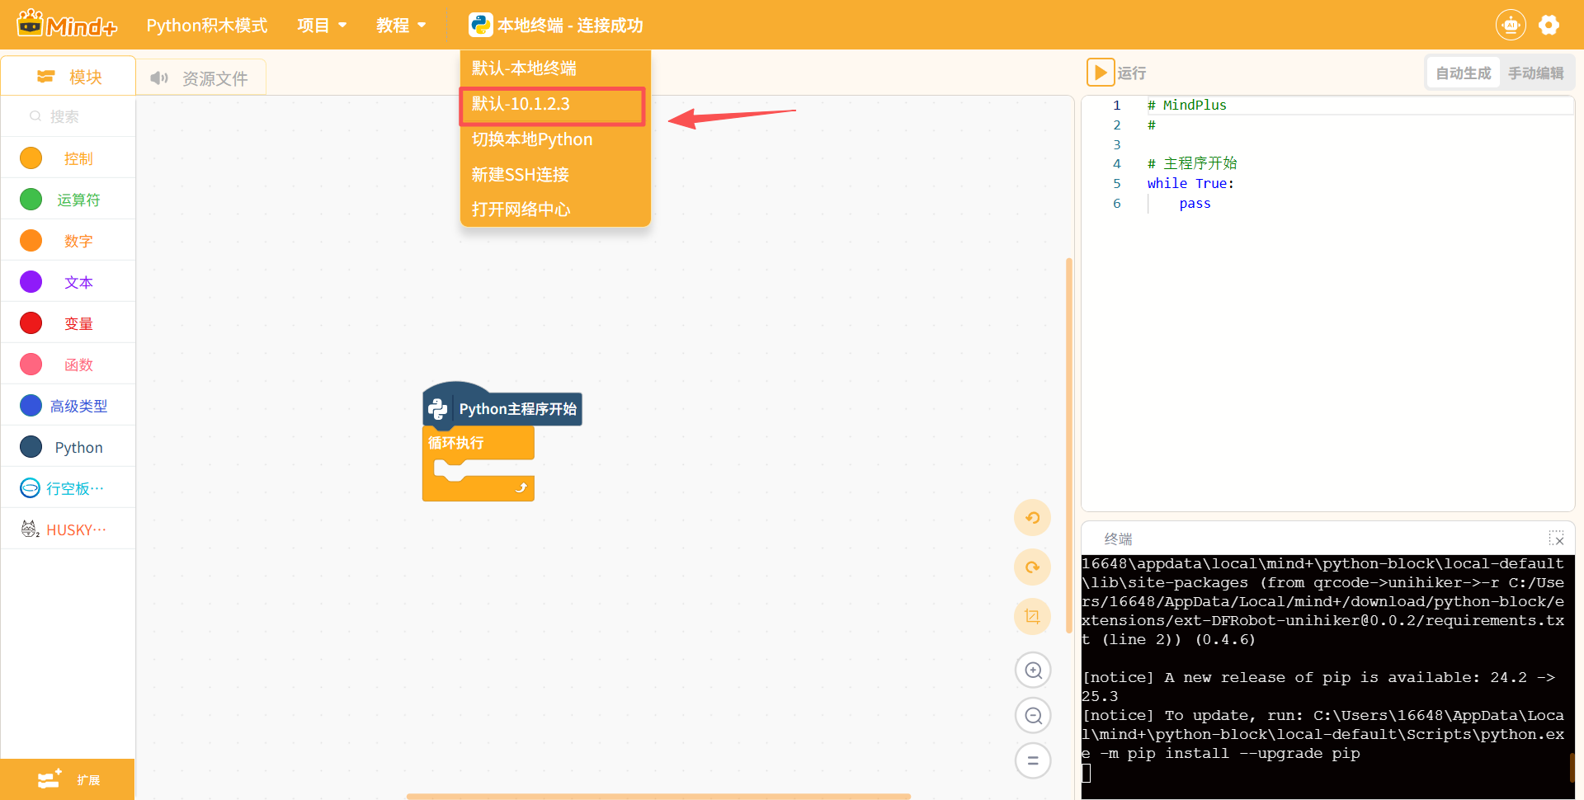The height and width of the screenshot is (800, 1584).
Task: Reset workspace zoom with equals icon
Action: 1033,760
